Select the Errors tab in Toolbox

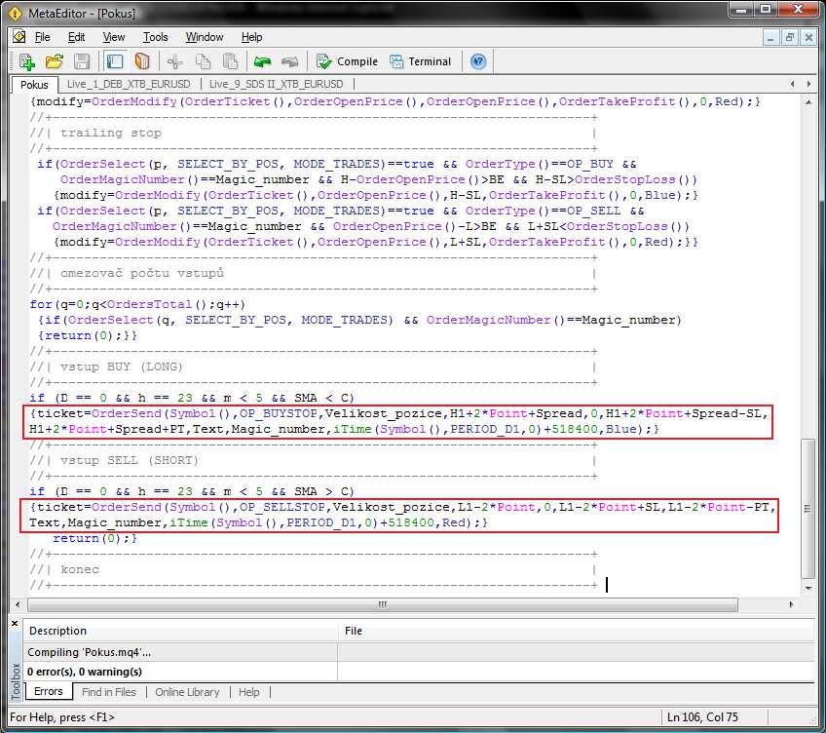click(48, 691)
